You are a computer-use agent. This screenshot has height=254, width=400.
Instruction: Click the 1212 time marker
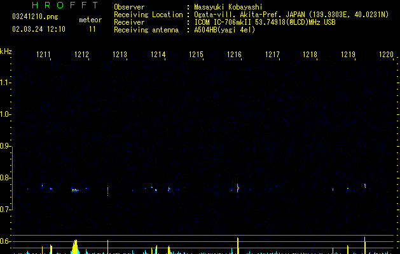click(x=81, y=55)
